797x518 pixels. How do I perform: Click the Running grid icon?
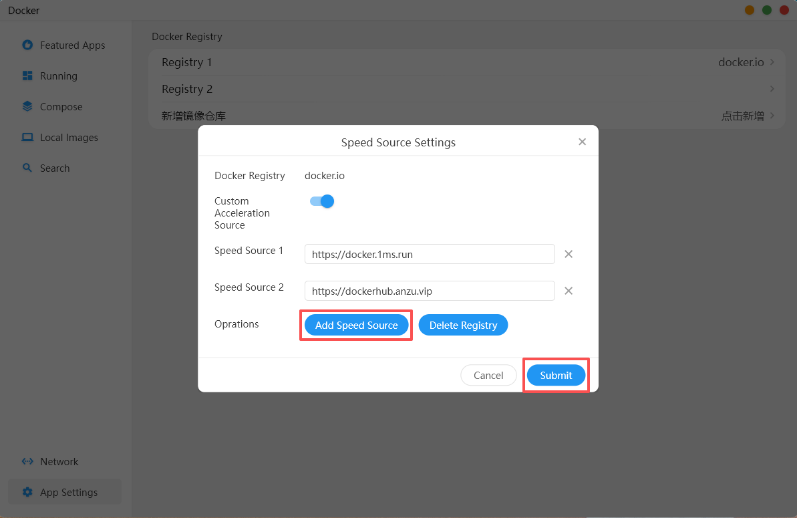coord(27,76)
